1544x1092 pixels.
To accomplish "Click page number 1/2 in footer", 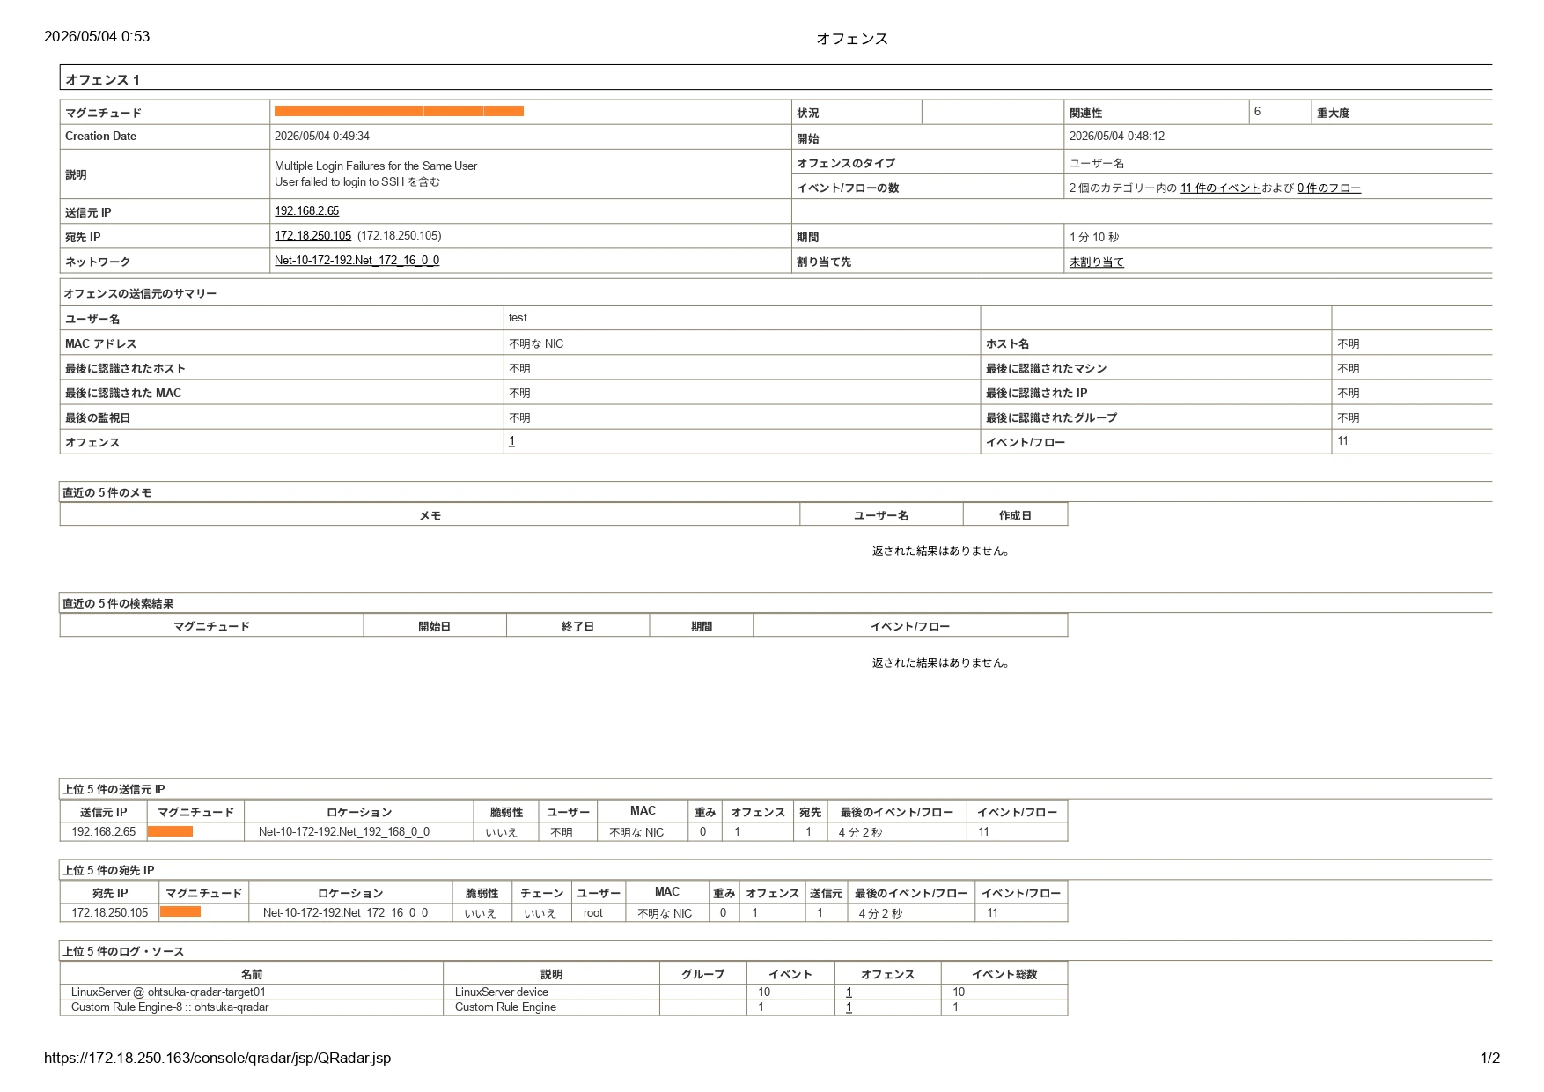I will [1489, 1059].
